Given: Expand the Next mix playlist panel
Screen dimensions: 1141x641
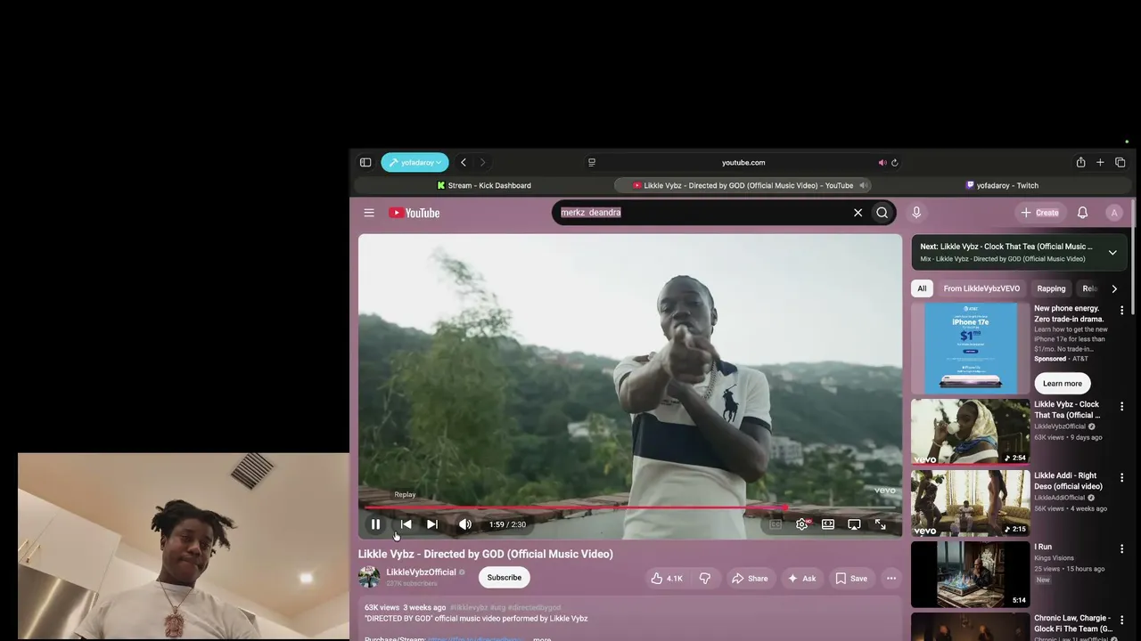Looking at the screenshot, I should (x=1112, y=253).
